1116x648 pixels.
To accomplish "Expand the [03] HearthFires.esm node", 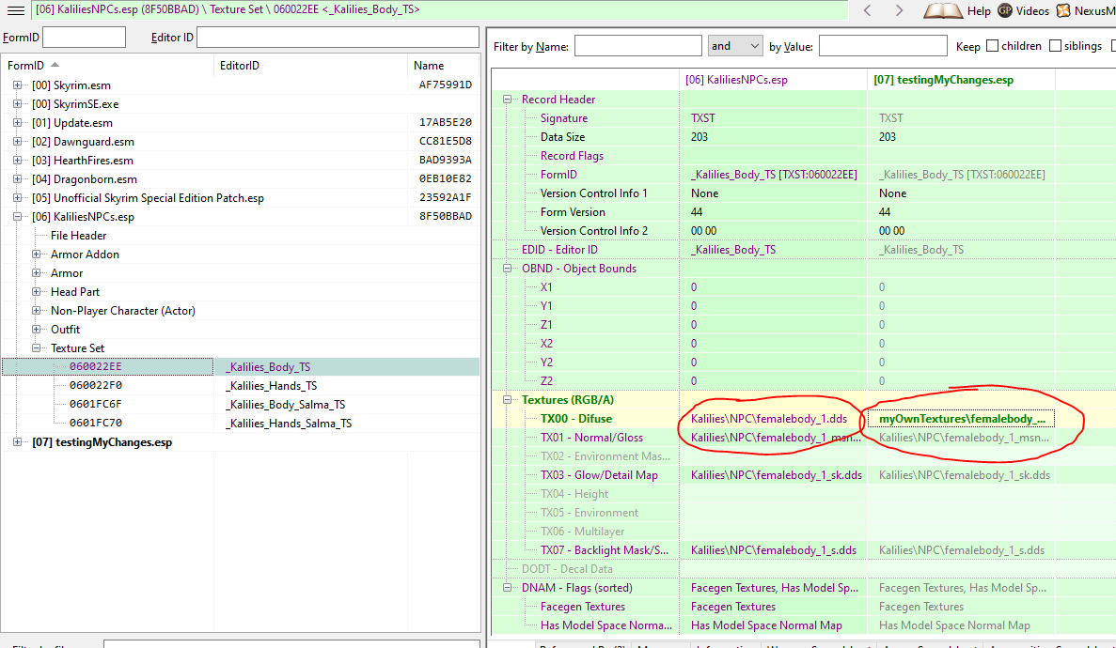I will [x=17, y=160].
